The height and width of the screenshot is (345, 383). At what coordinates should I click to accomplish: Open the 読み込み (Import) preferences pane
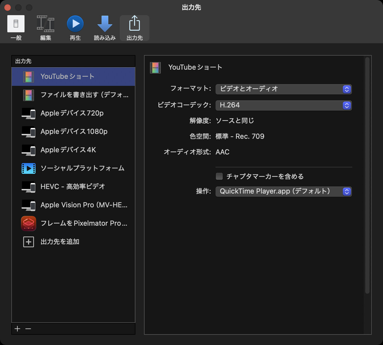point(105,28)
